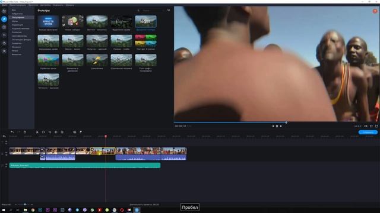Viewport: 380px width, 213px height.
Task: Open the Edit menu
Action: click(x=18, y=5)
